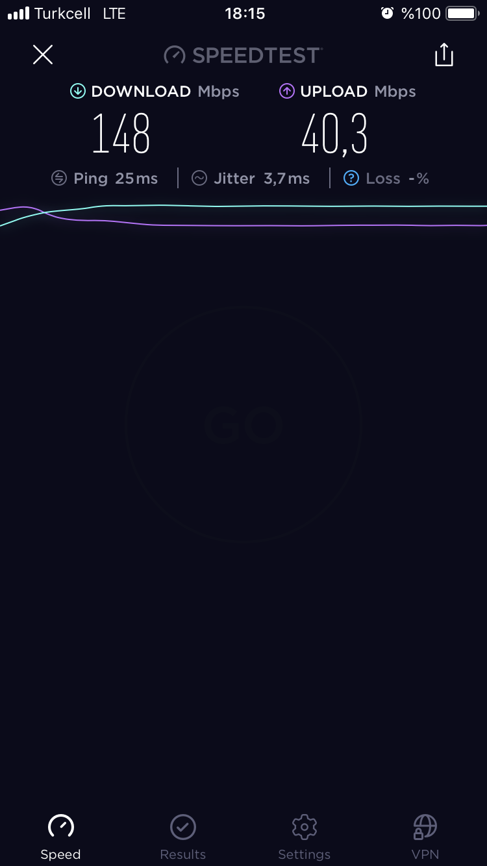
Task: Tap the Jitter wave icon
Action: [x=199, y=179]
